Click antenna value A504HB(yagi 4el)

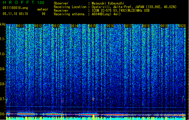click(x=106, y=14)
